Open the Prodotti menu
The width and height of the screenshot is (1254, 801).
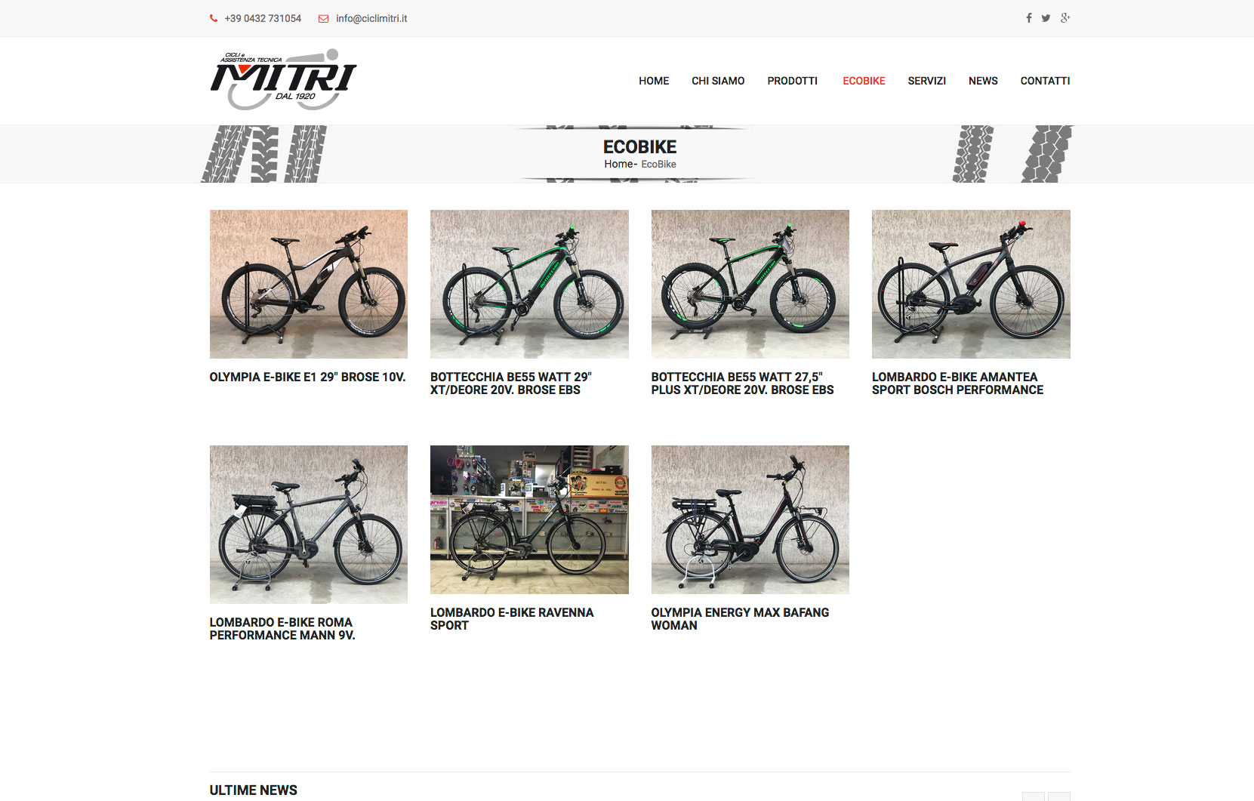tap(792, 81)
